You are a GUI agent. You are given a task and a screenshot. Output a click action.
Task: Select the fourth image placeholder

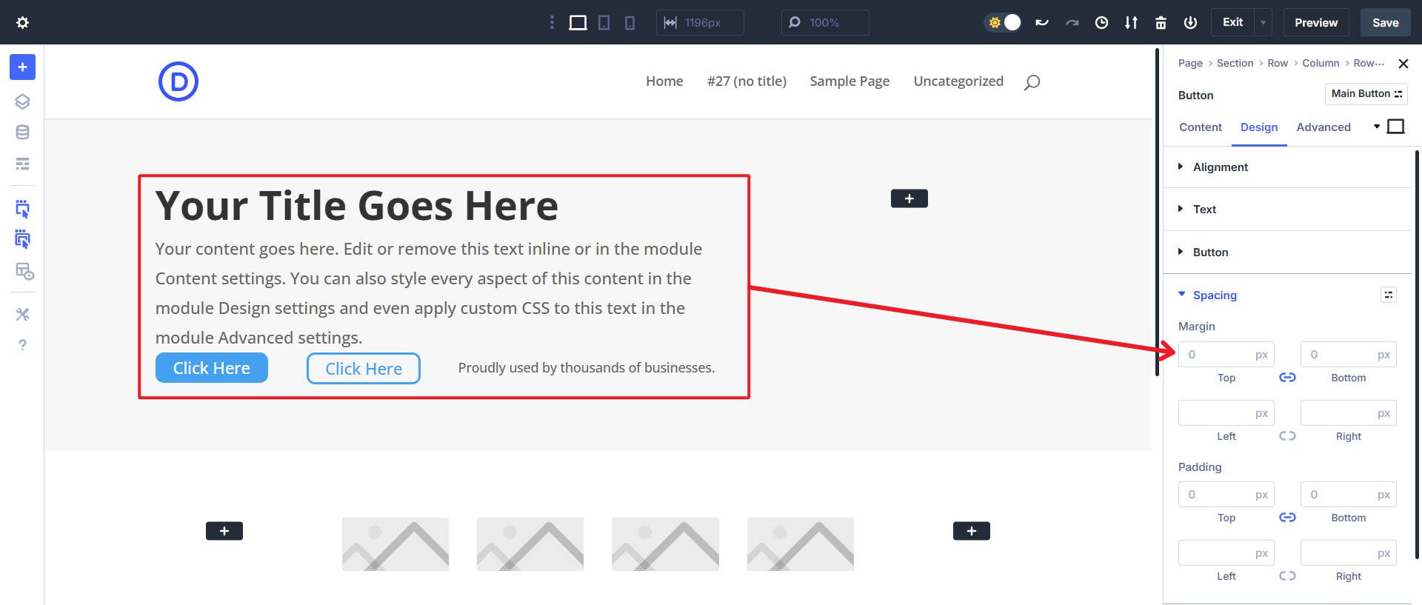[x=801, y=544]
